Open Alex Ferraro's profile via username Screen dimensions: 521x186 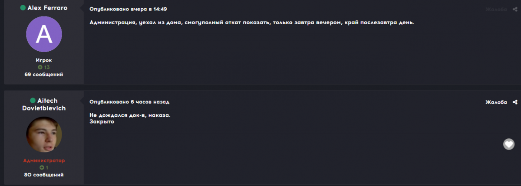coord(47,8)
